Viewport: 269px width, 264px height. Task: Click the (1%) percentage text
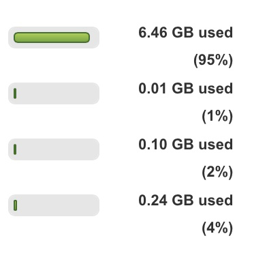(217, 117)
